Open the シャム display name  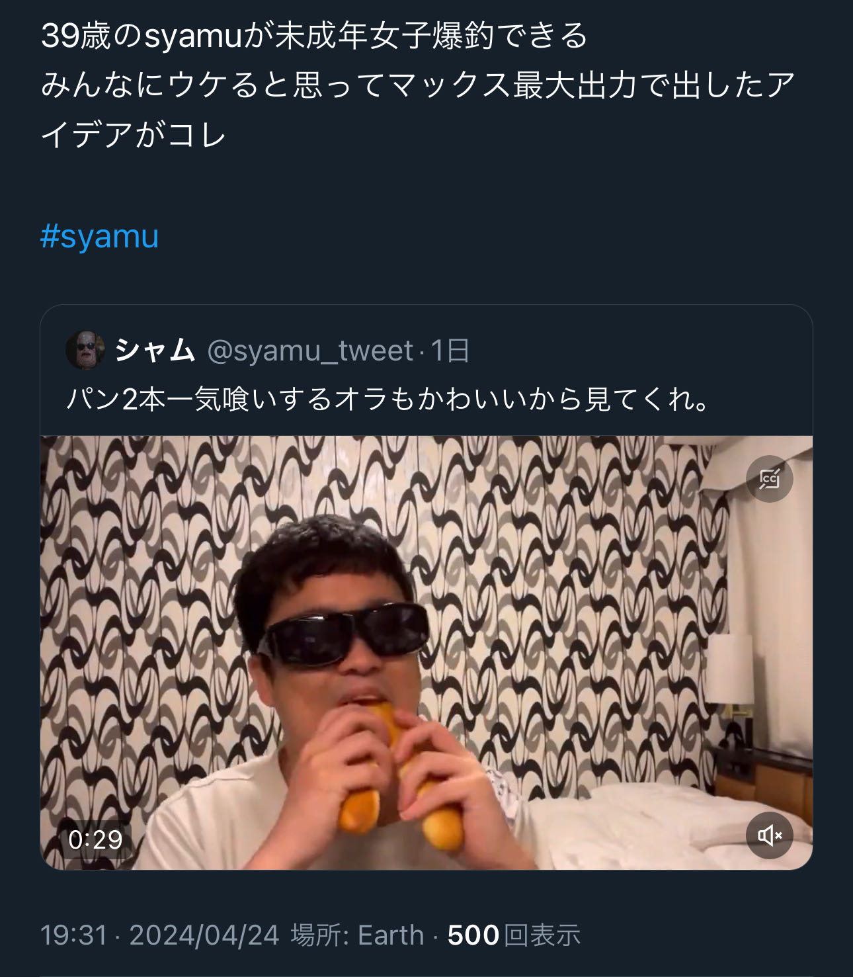point(155,350)
